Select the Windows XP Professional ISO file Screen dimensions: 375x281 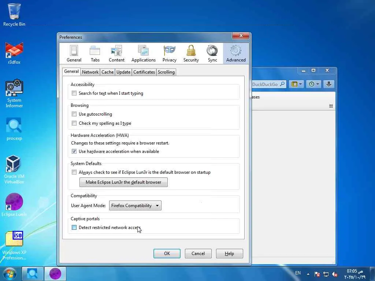click(x=14, y=246)
